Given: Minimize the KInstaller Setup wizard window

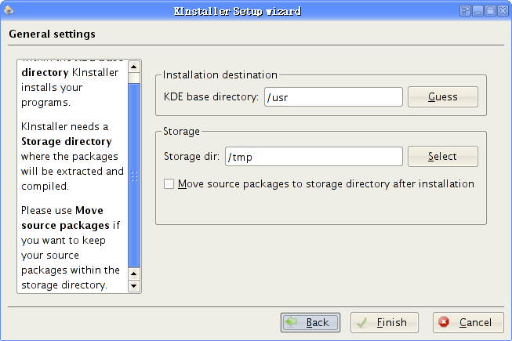Looking at the screenshot, I should tap(478, 11).
